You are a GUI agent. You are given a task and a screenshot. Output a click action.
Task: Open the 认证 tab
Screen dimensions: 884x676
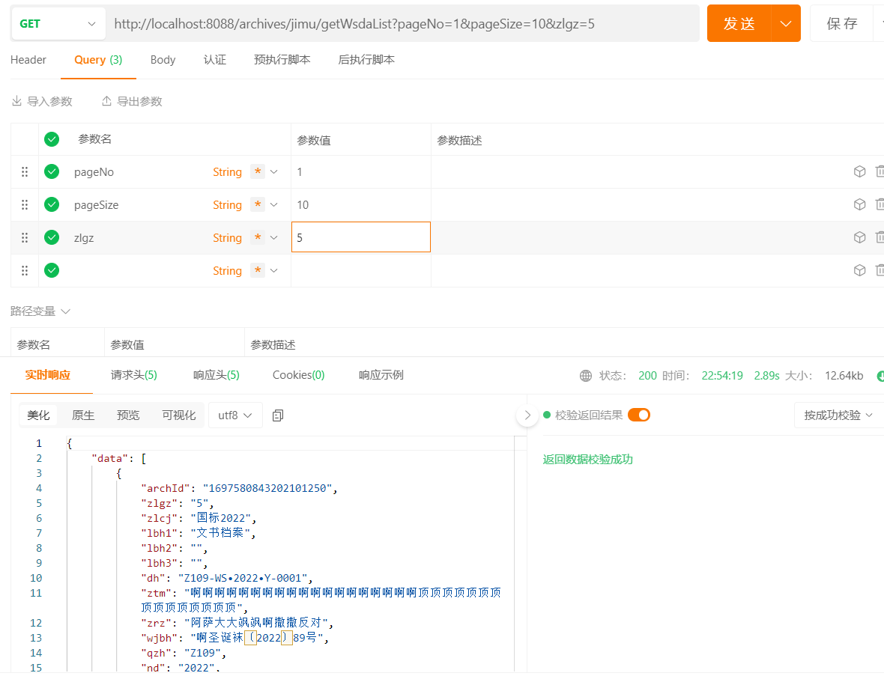point(215,60)
